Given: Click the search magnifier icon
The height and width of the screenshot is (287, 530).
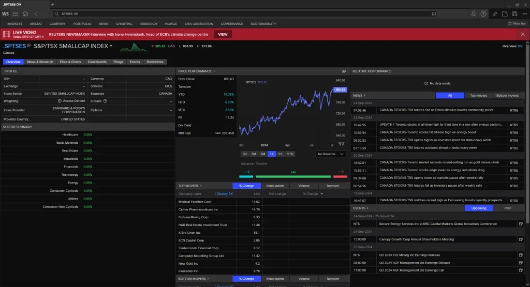Looking at the screenshot, I should tap(56, 14).
